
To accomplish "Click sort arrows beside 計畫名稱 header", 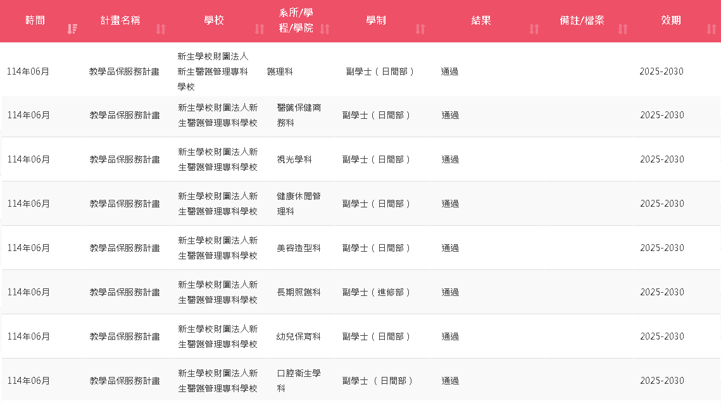I will tap(161, 29).
